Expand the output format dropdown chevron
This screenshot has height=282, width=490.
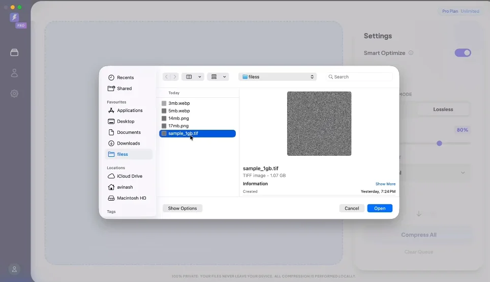click(x=463, y=173)
